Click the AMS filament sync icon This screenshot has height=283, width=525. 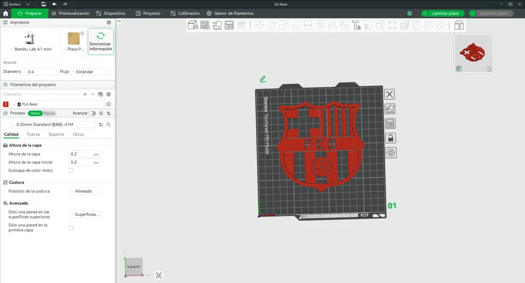point(100,95)
